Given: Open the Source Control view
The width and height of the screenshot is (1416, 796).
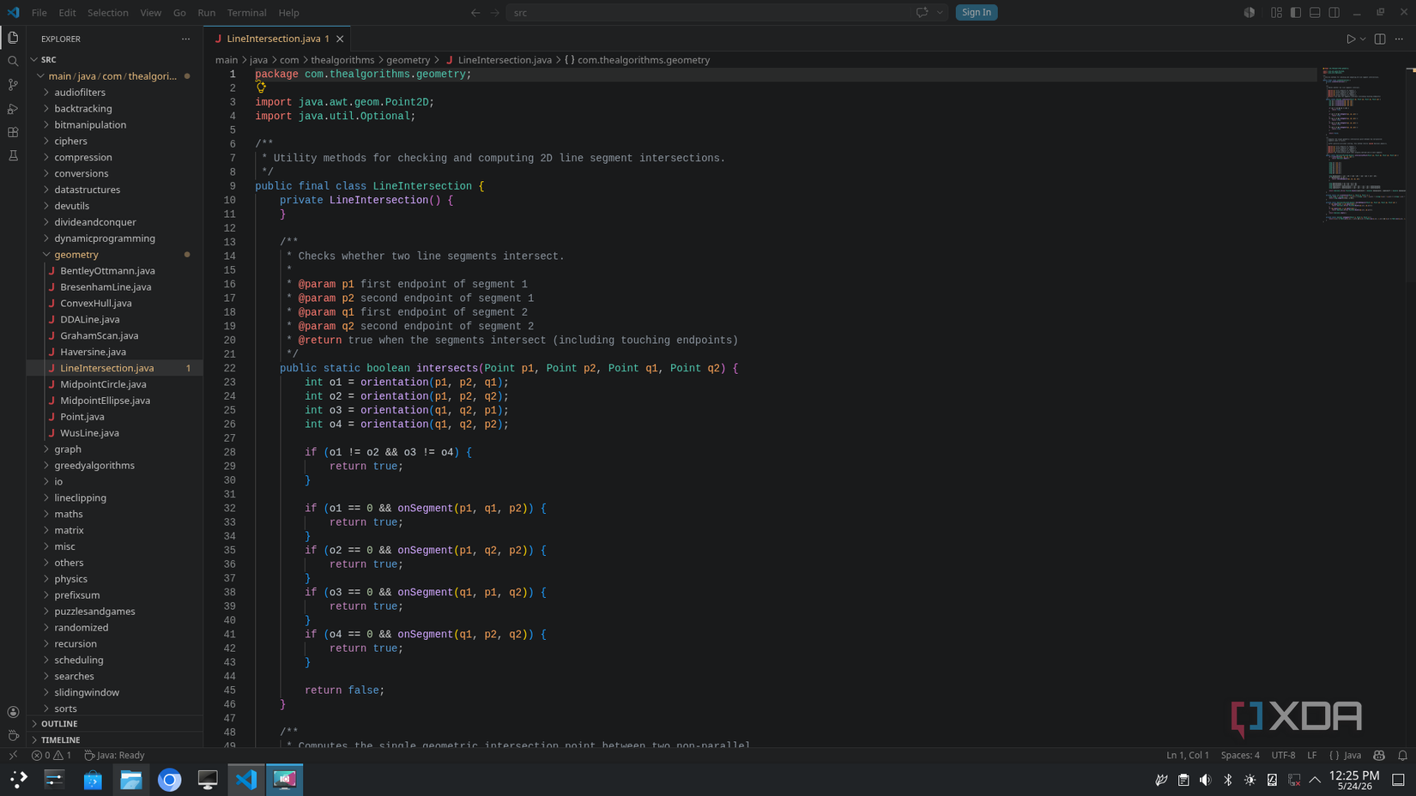Looking at the screenshot, I should coord(13,85).
